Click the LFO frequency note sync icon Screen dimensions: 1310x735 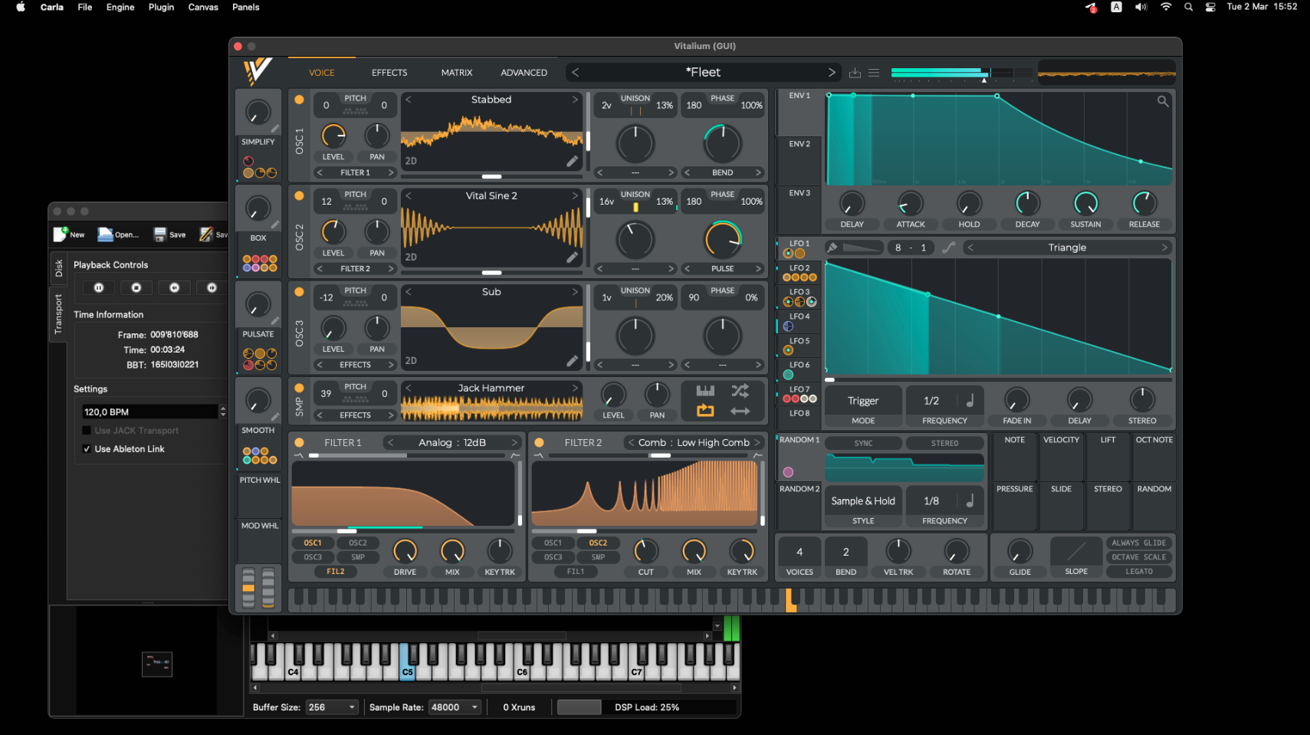[970, 400]
